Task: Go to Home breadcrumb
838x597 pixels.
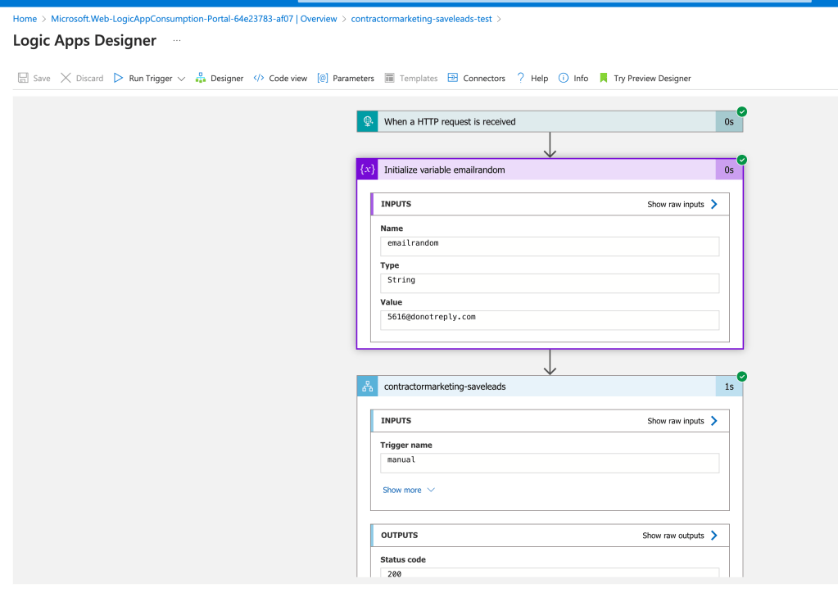Action: tap(25, 19)
